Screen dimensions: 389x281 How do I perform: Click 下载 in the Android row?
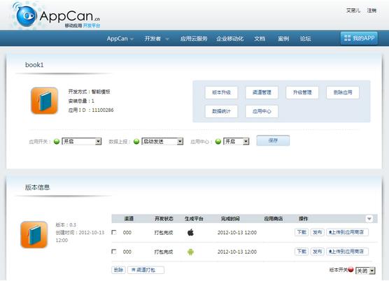point(302,252)
